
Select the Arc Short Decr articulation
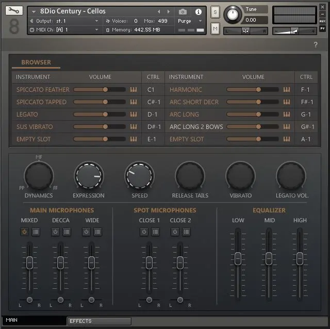tap(194, 102)
